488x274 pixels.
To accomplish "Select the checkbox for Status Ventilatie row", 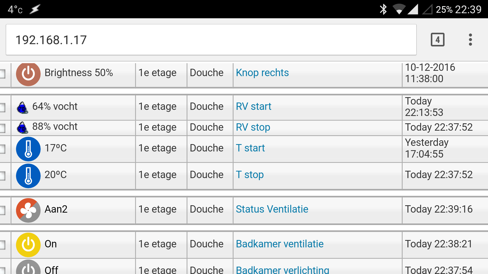I will [x=2, y=210].
